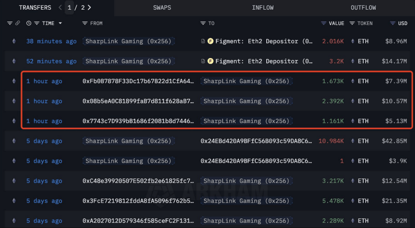Screen dimensions: 415x228
Task: Click the page number 1 field
Action: (x=70, y=8)
